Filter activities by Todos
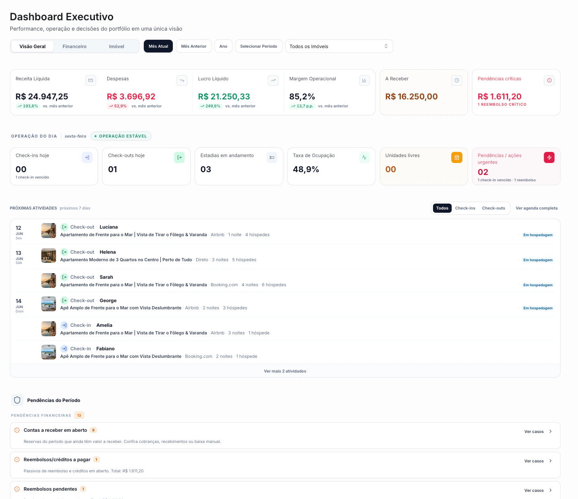This screenshot has height=499, width=578. tap(442, 208)
